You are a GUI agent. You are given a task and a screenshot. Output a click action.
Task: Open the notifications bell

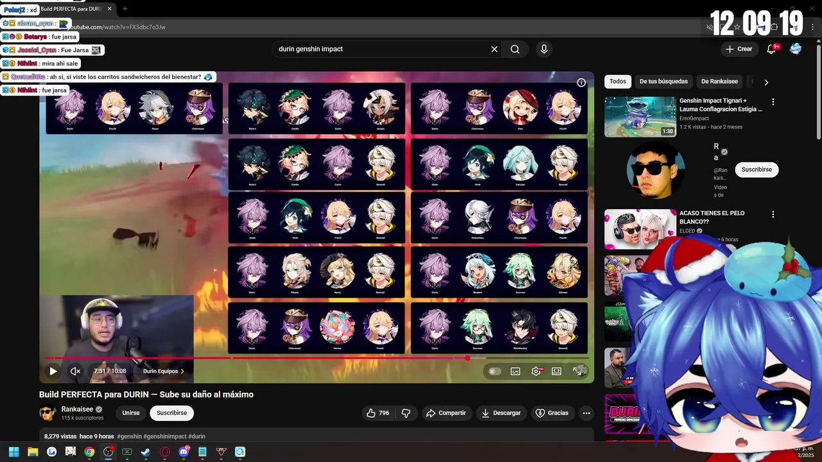[771, 49]
